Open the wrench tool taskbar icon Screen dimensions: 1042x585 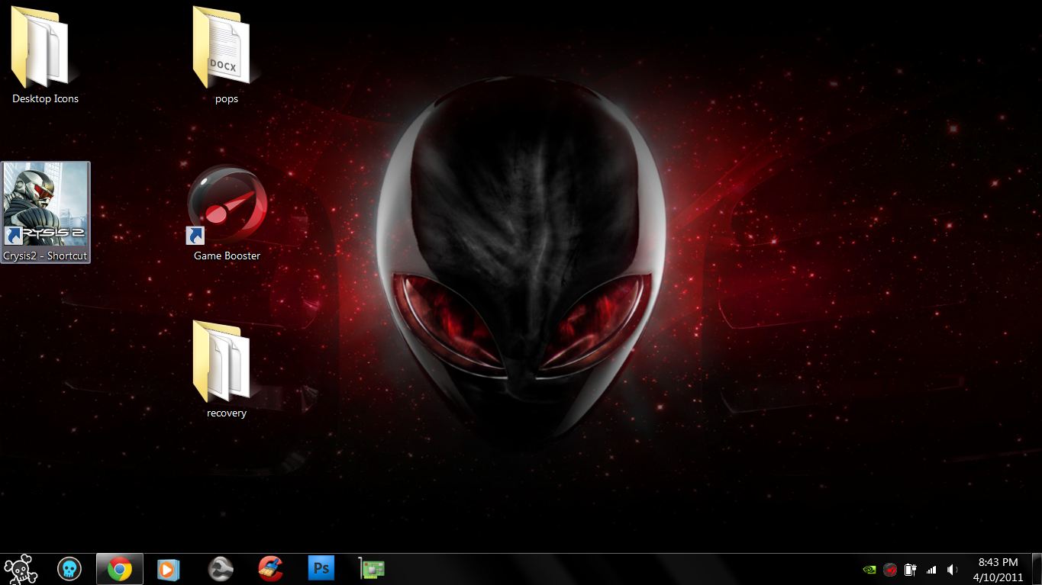coord(221,569)
